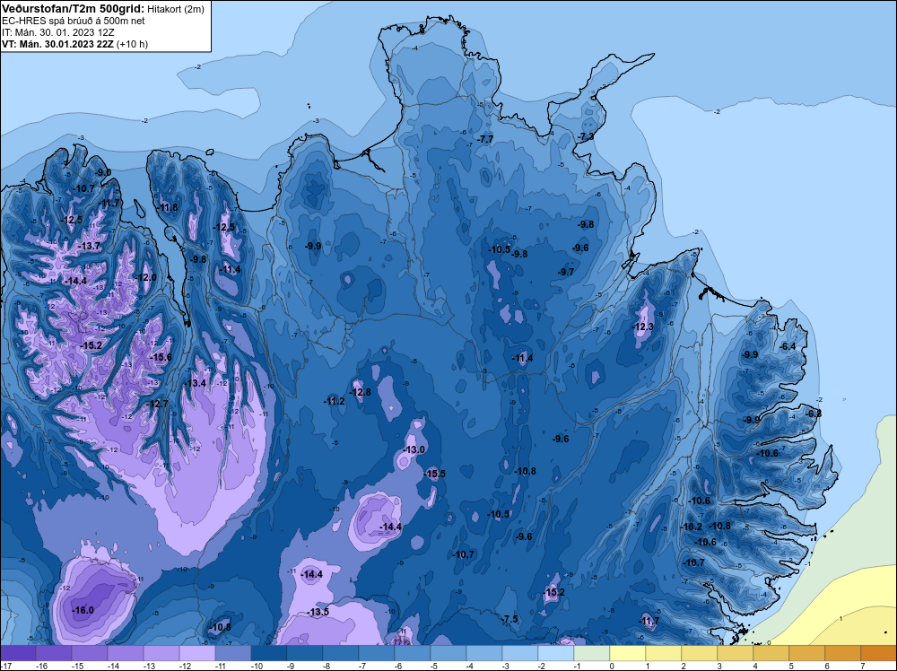Click the -13.4 temperature value

coord(195,383)
